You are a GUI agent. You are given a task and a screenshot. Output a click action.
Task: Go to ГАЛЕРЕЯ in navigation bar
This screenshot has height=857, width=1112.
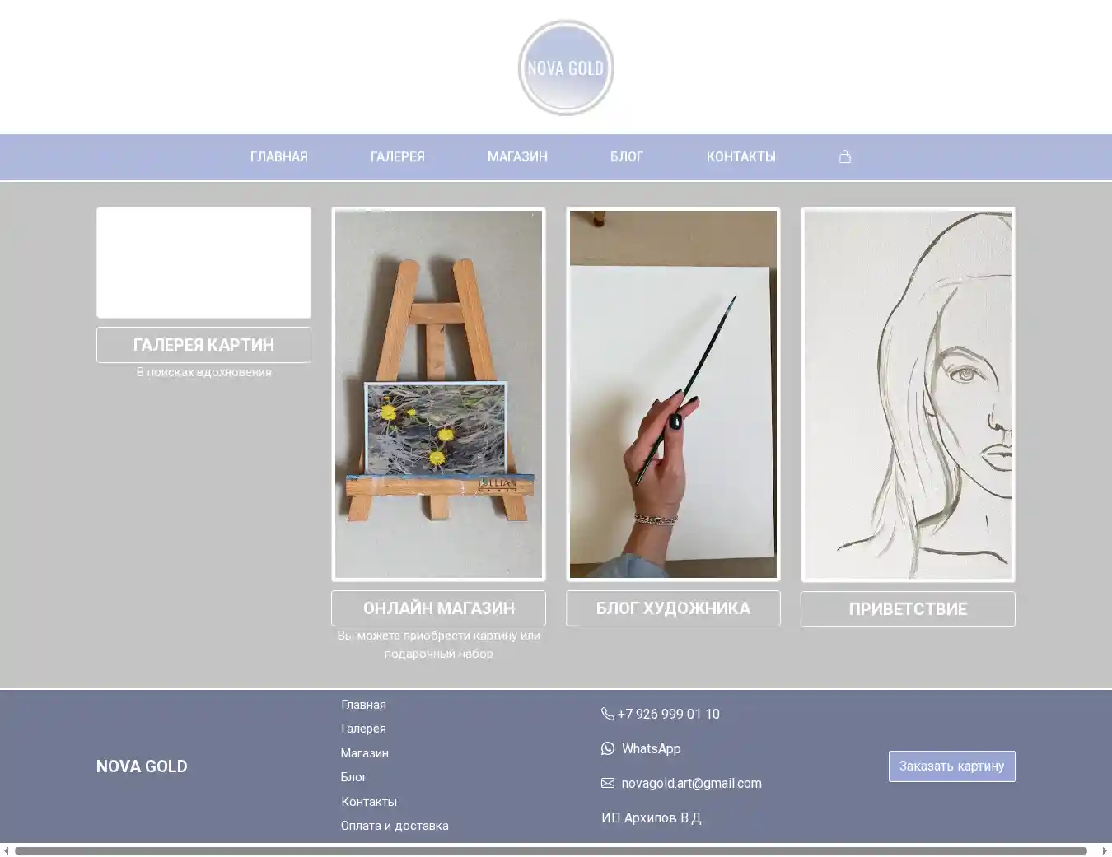click(397, 156)
